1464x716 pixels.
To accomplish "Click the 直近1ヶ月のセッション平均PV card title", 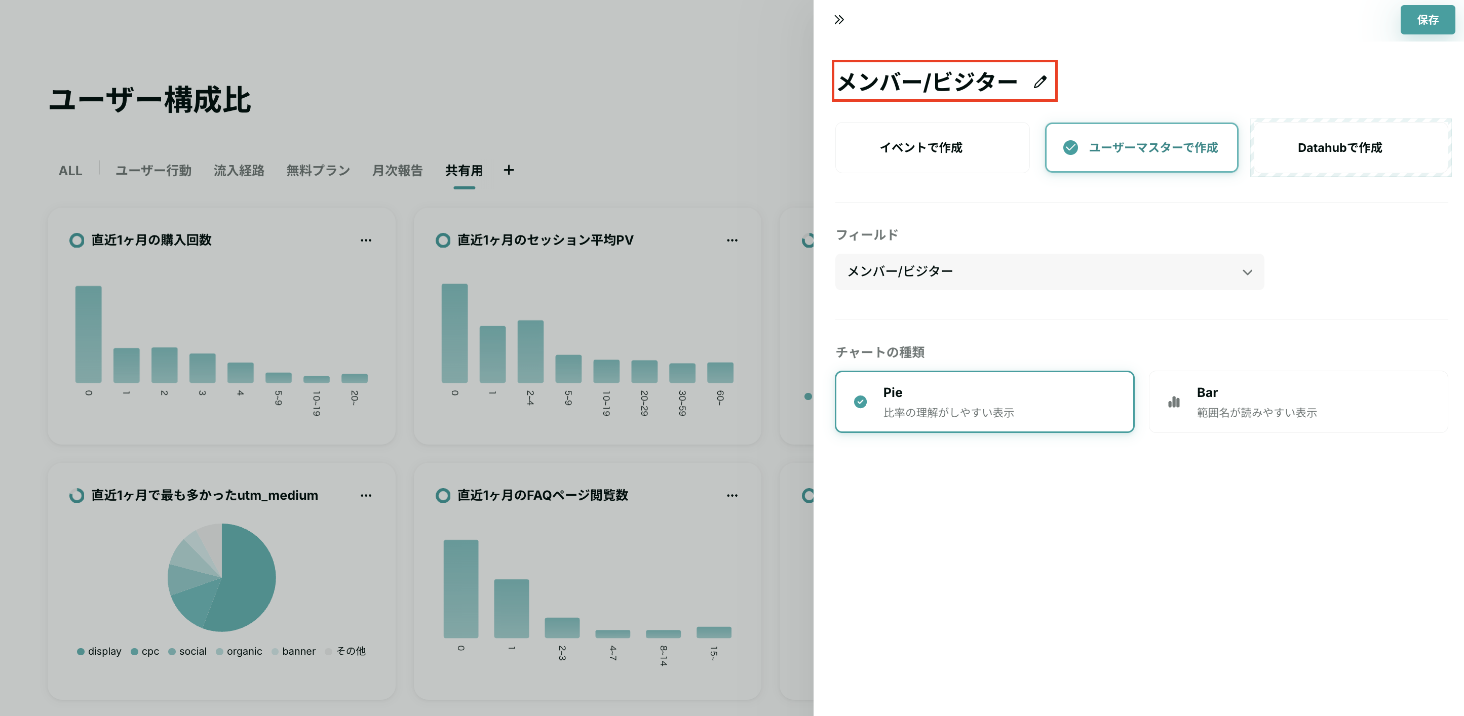I will [545, 241].
